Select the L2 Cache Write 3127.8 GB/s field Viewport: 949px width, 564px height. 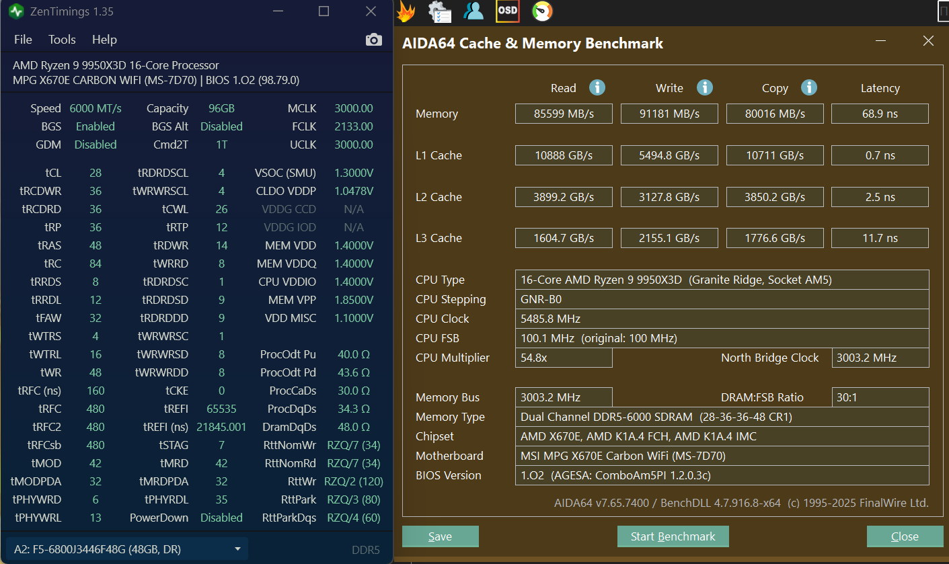(669, 197)
